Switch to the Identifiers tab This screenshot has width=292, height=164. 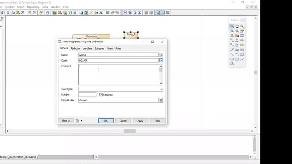pos(87,48)
